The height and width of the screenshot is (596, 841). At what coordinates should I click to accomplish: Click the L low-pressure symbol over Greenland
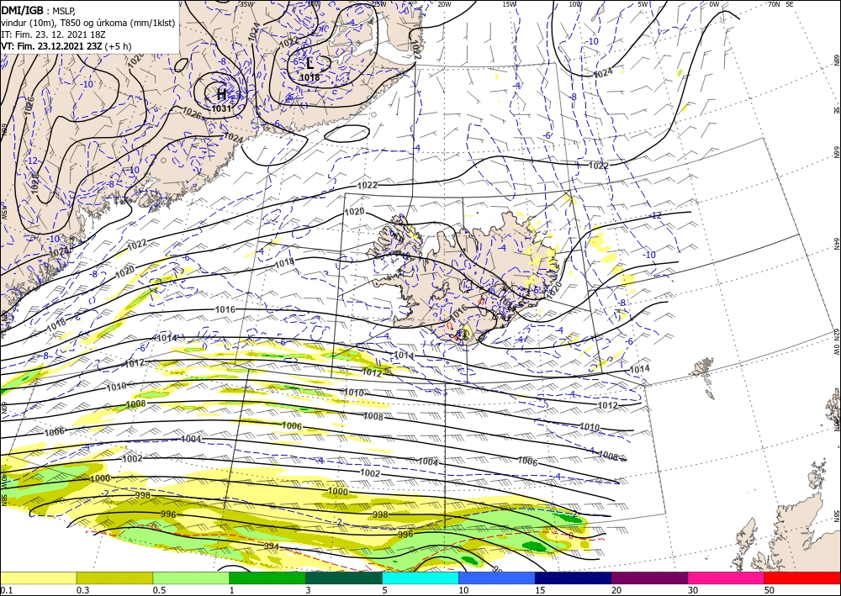pos(310,64)
